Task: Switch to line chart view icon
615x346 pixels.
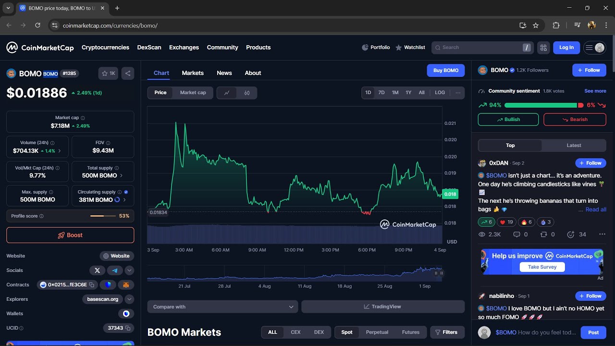Action: (x=227, y=93)
